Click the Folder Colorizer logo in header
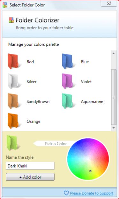This screenshot has height=199, width=119. pos(11,20)
